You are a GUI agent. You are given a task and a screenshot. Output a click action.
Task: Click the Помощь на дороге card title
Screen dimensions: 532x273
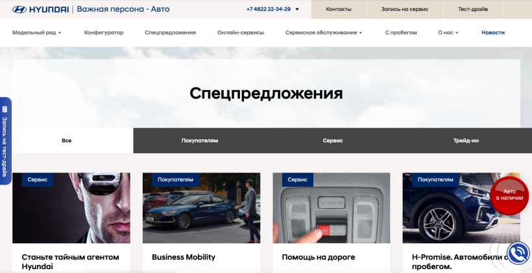(319, 257)
